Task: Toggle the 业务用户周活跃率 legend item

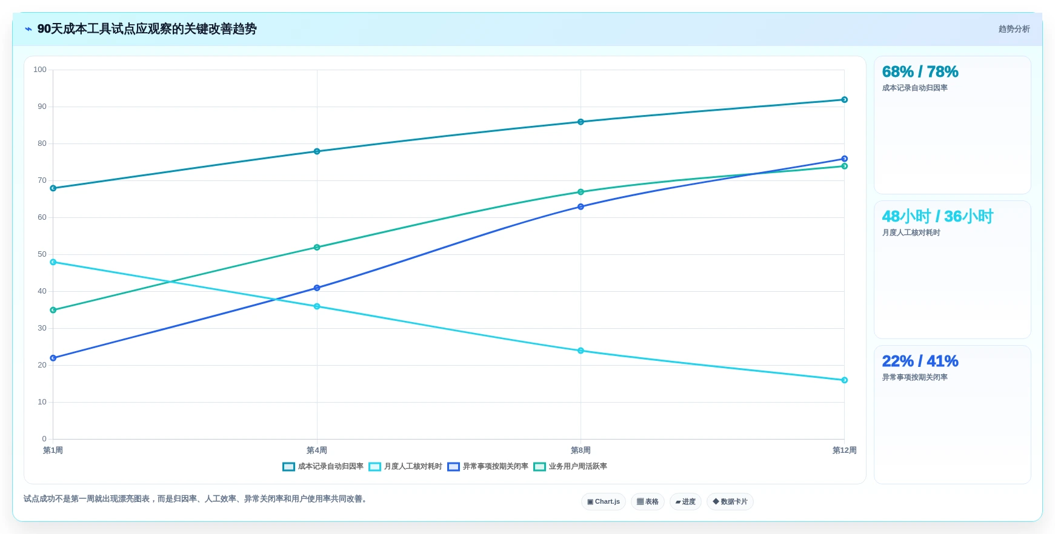Action: pyautogui.click(x=570, y=467)
